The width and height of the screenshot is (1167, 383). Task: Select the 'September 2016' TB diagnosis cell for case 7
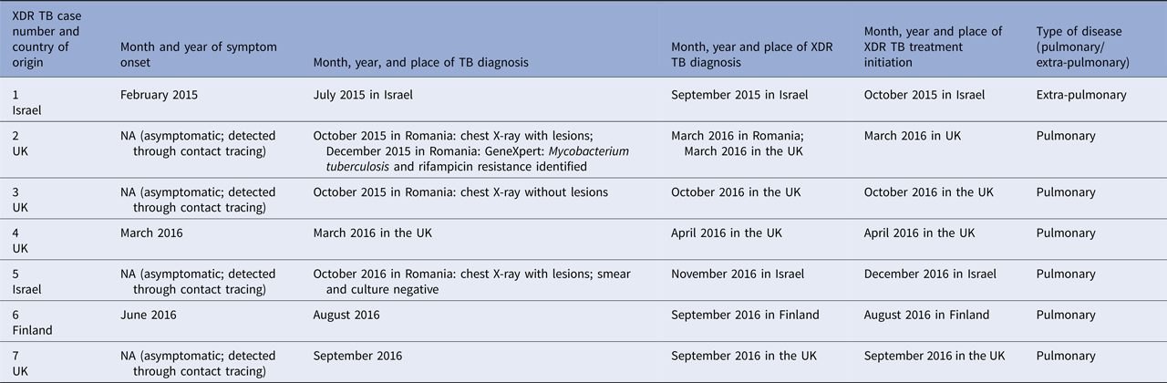click(357, 356)
